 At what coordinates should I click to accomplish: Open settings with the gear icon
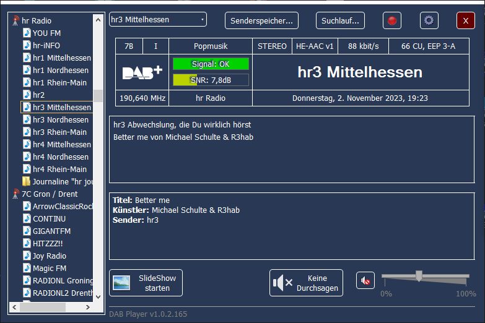coord(429,20)
